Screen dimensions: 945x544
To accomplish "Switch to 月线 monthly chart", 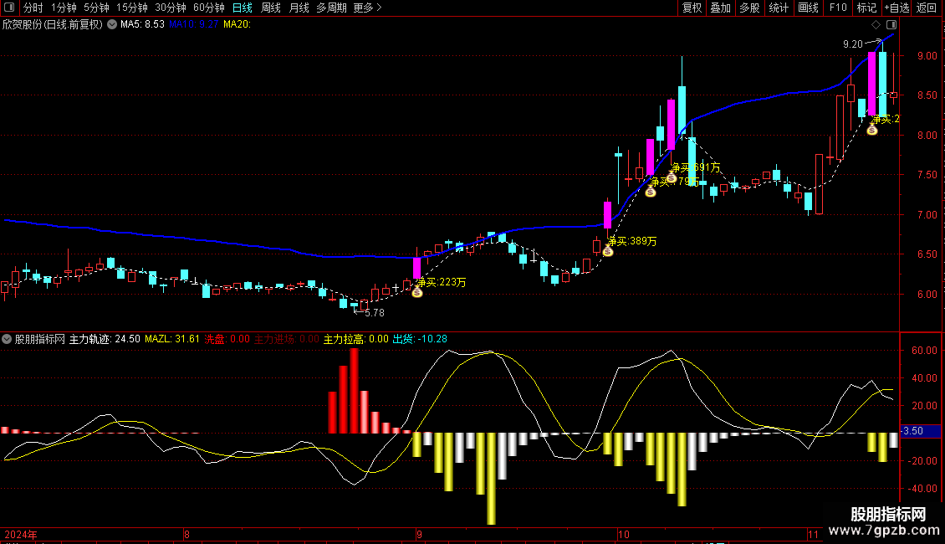I will click(x=299, y=8).
